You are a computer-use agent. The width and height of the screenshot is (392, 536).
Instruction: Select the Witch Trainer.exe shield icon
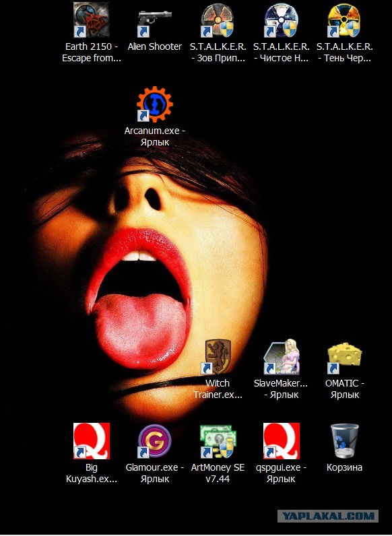(218, 356)
